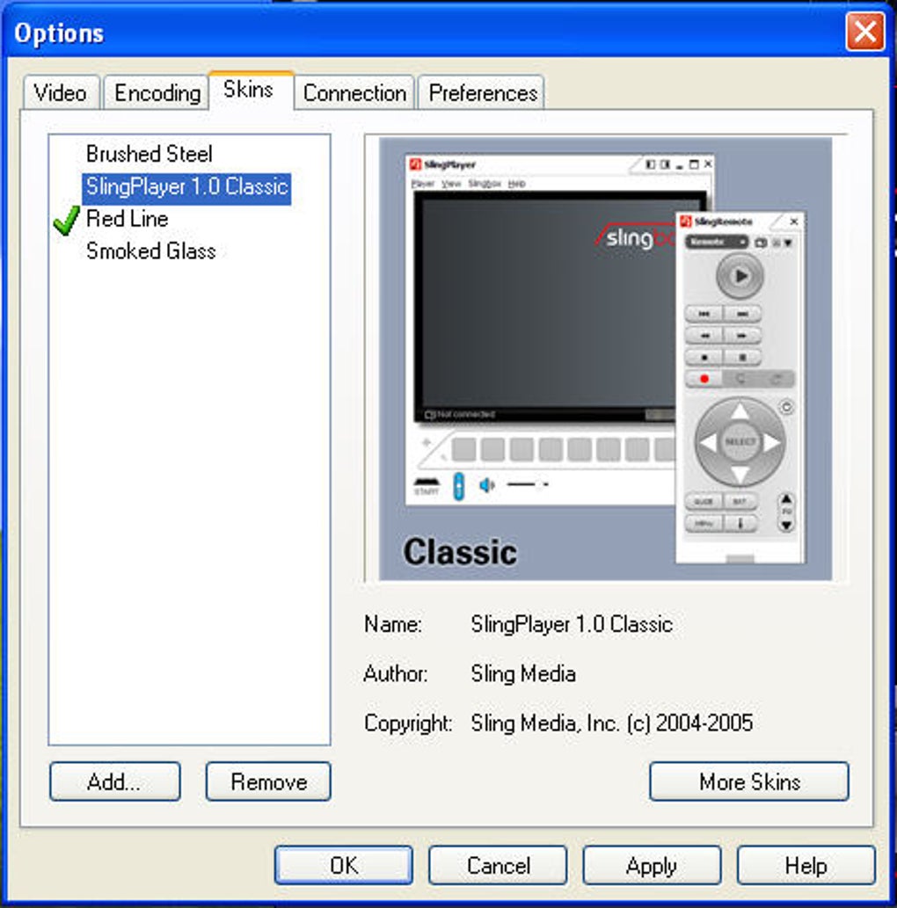Click SELECT button on preview remote

click(740, 442)
